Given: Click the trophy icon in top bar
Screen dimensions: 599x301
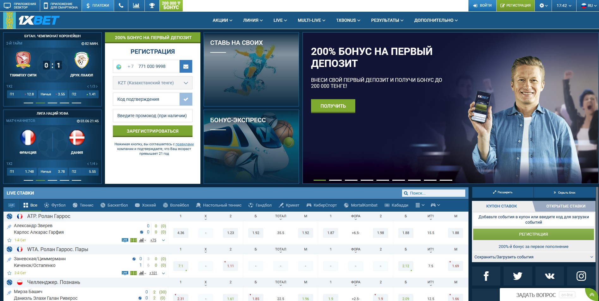Looking at the screenshot, I should click(152, 5).
